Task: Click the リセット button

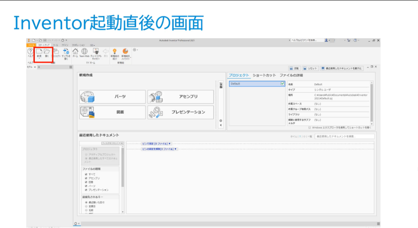Action: click(x=310, y=68)
